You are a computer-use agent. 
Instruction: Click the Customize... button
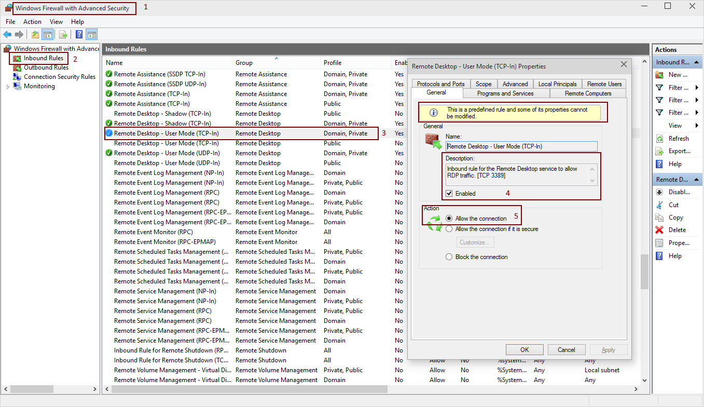coord(475,242)
